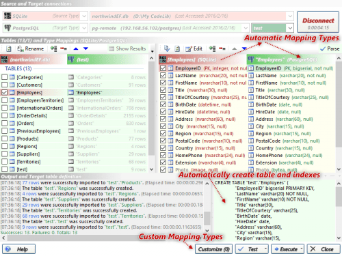
Task: Check the [Categories] table checkbox
Action: [x=4, y=77]
